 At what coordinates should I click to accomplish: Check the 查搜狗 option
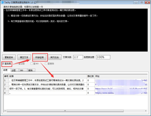[46, 64]
